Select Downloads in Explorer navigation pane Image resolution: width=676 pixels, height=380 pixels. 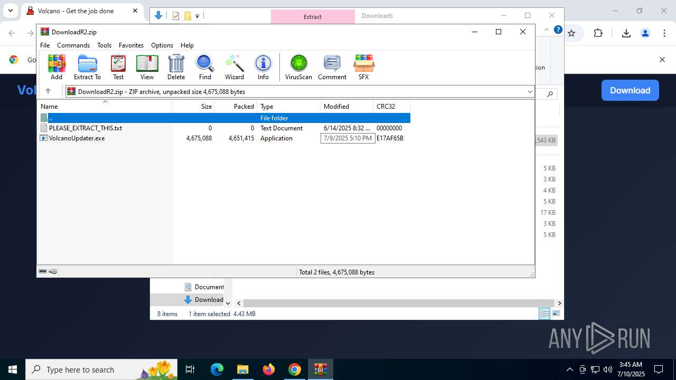tap(204, 300)
